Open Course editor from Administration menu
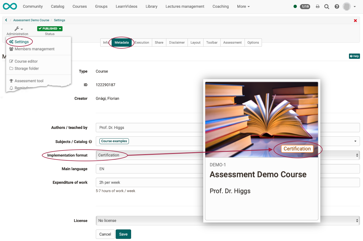This screenshot has width=363, height=241. point(26,61)
